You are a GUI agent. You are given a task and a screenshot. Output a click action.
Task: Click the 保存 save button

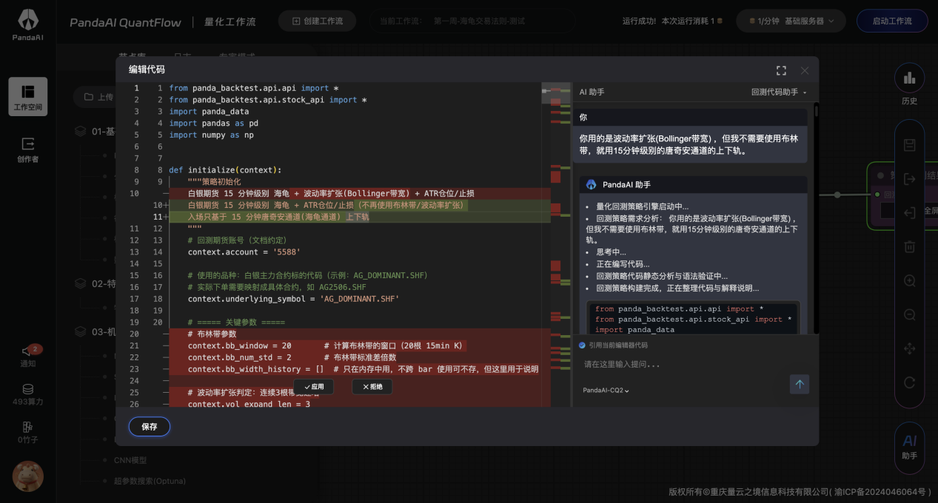(x=150, y=427)
